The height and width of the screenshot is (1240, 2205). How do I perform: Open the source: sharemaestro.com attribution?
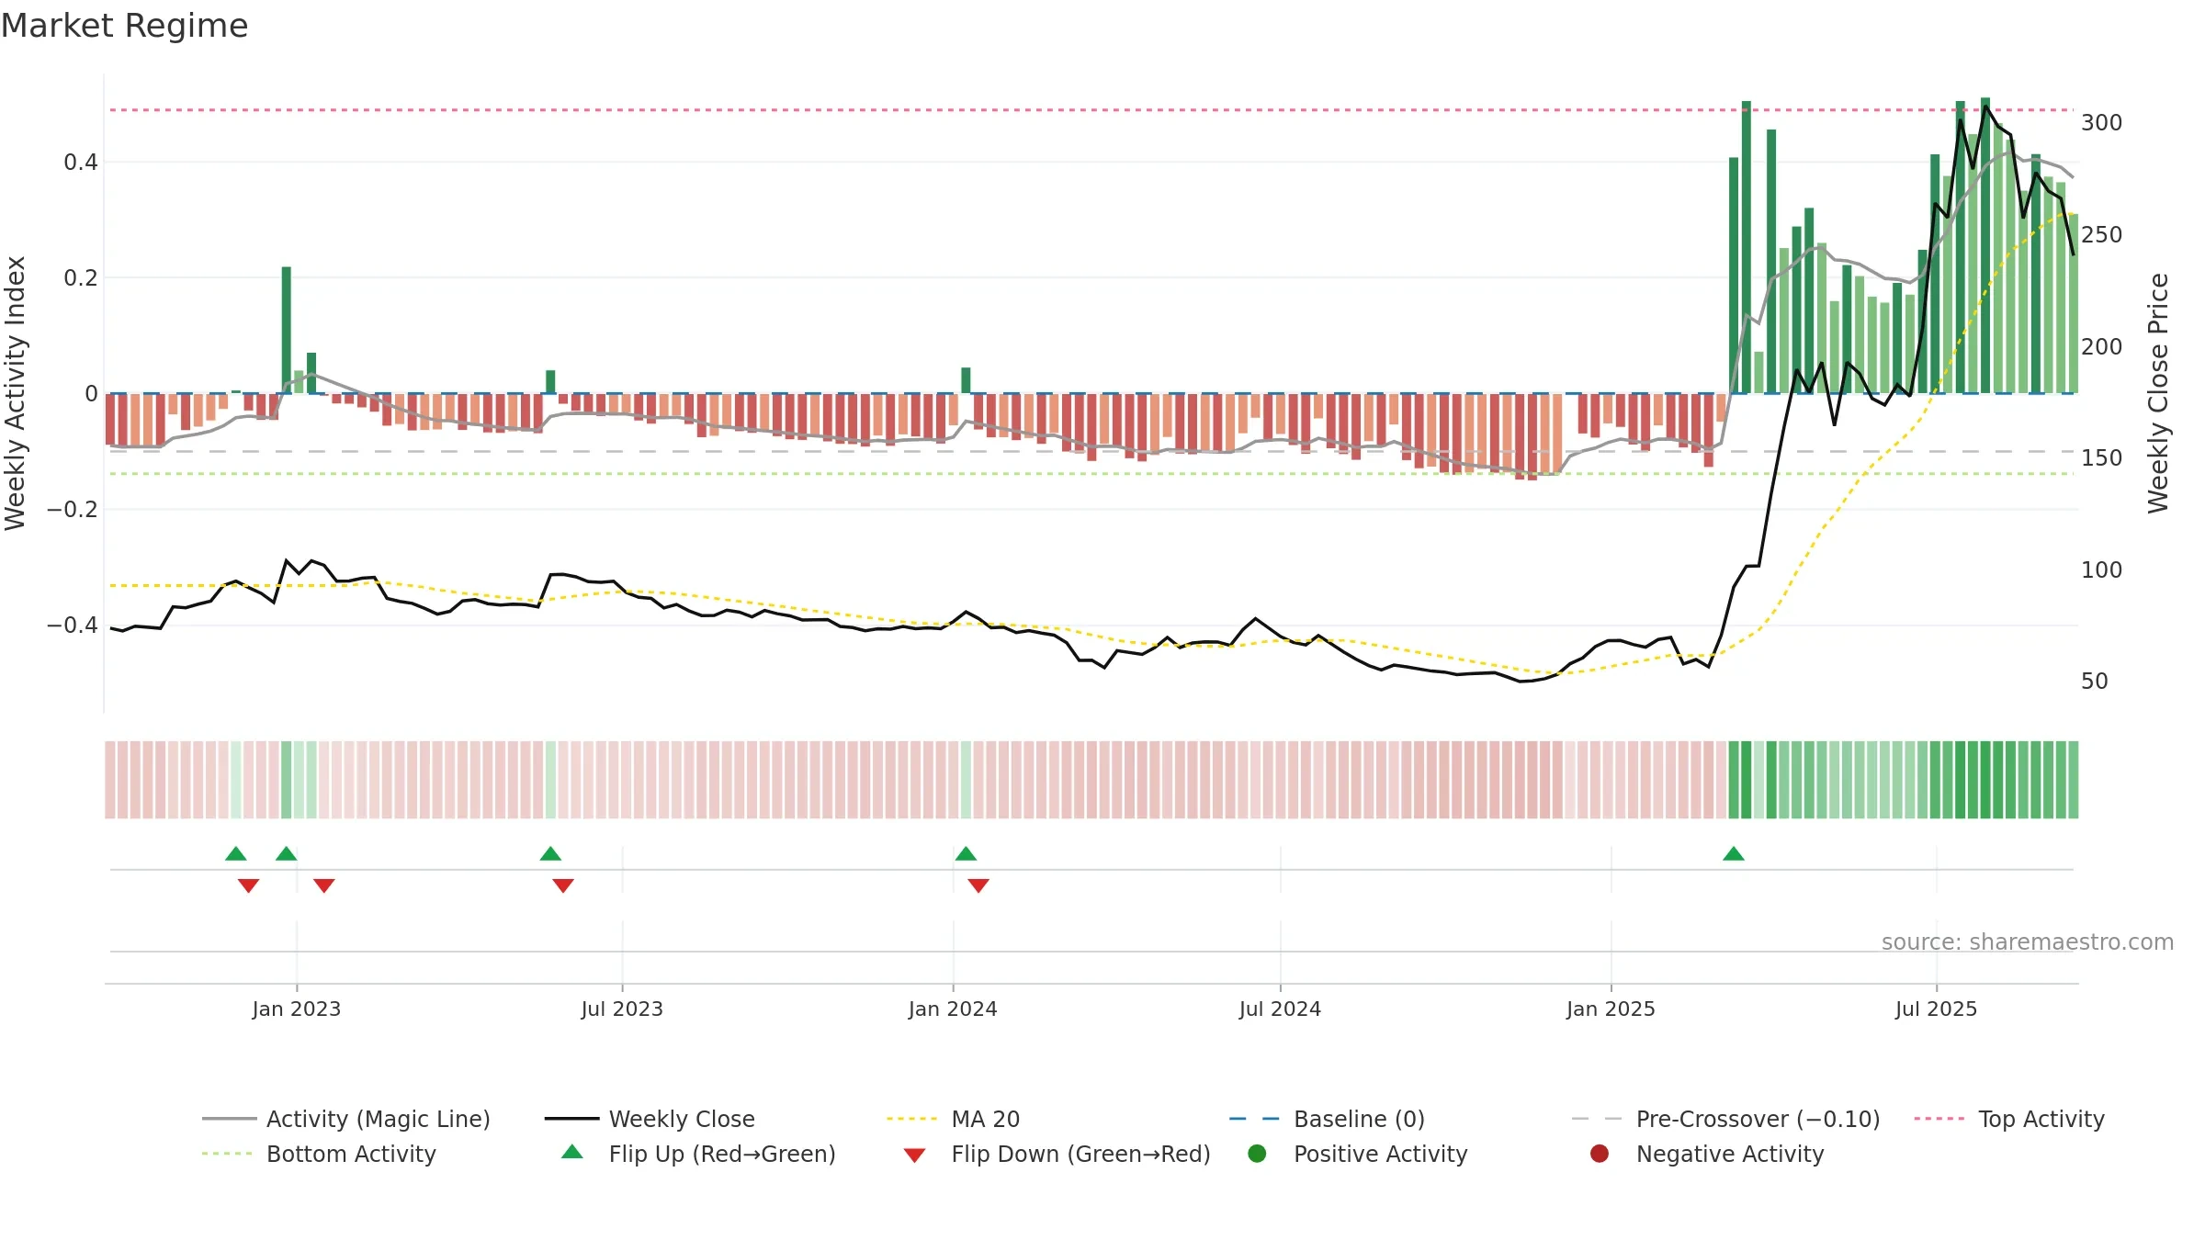point(2028,941)
